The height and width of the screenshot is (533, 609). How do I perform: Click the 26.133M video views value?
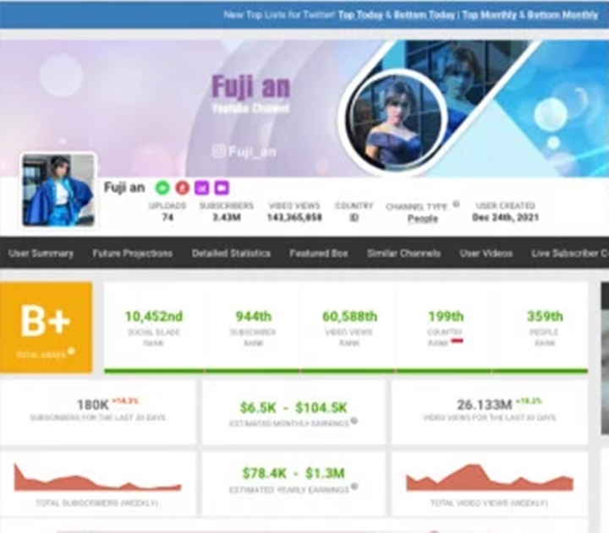(485, 405)
